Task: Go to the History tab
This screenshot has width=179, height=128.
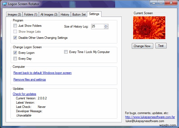Action: (65, 14)
